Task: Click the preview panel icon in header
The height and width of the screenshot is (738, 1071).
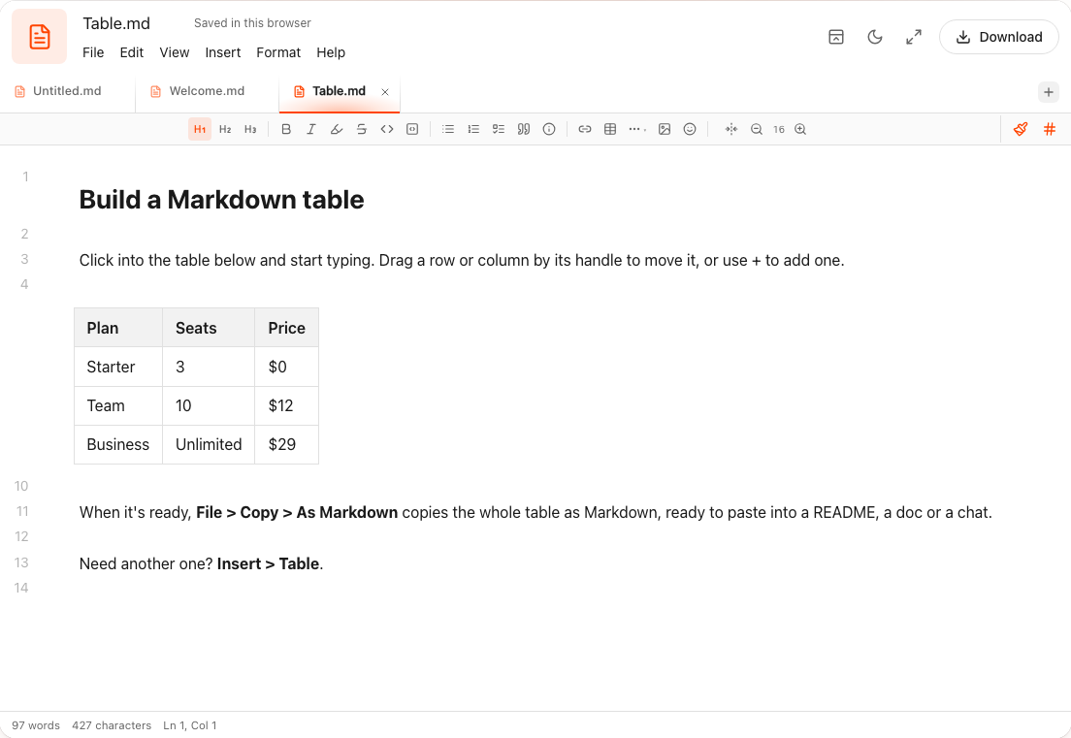Action: point(836,37)
